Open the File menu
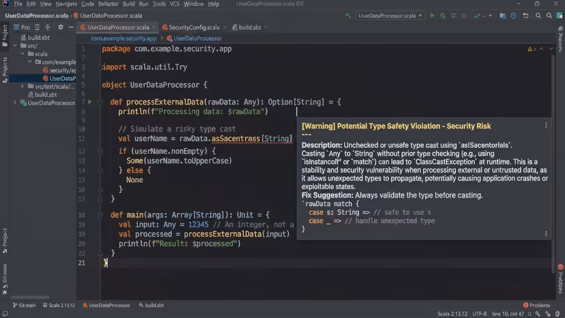This screenshot has width=565, height=318. 18,4
